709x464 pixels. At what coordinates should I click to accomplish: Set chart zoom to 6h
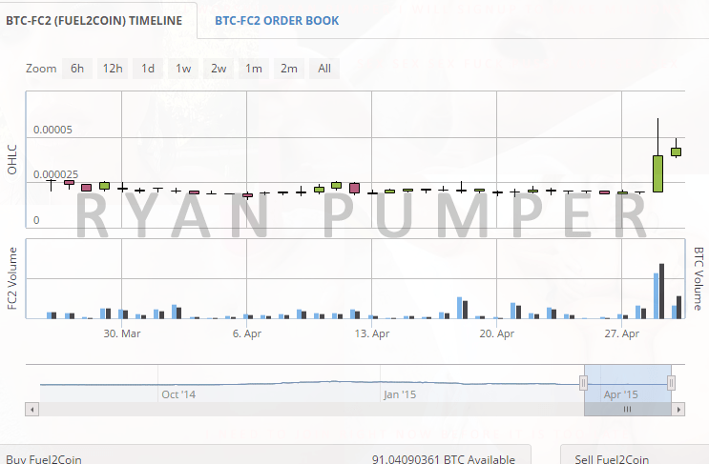(77, 69)
